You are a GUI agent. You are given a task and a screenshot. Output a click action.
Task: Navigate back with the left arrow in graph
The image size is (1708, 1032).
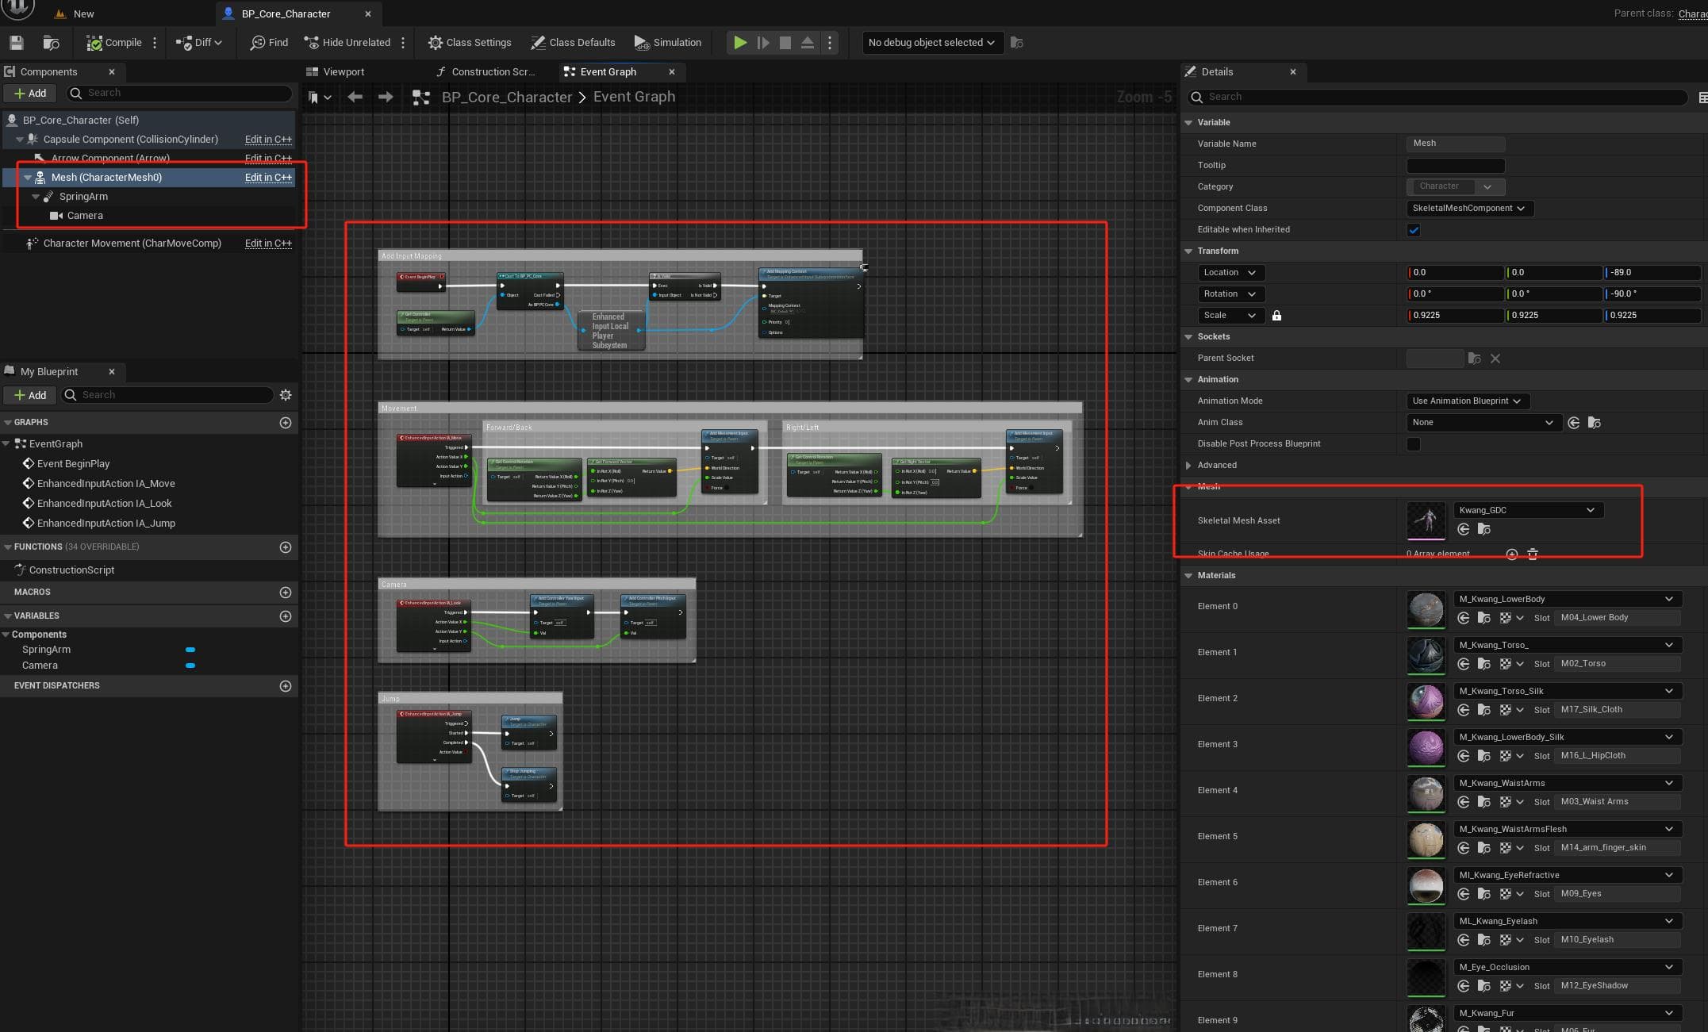click(355, 97)
